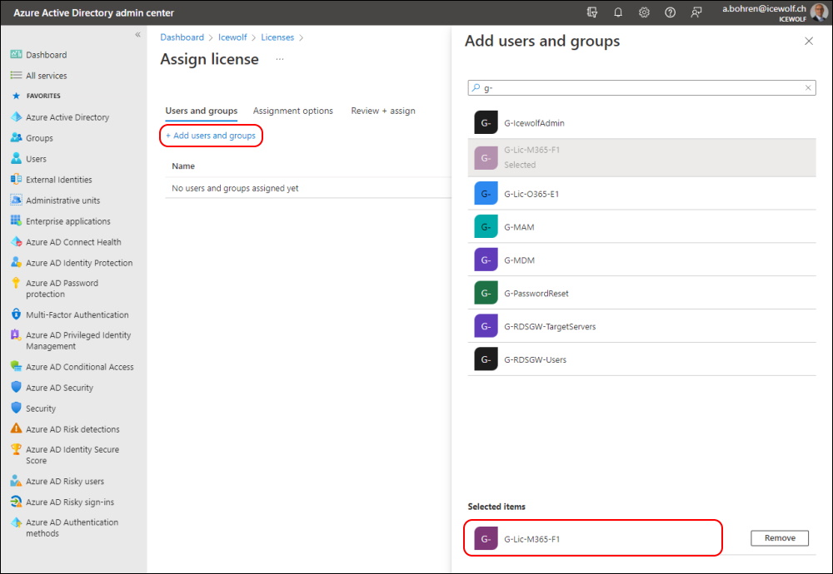Open Azure AD Authentication methods icon
This screenshot has height=574, width=833.
coord(17,522)
